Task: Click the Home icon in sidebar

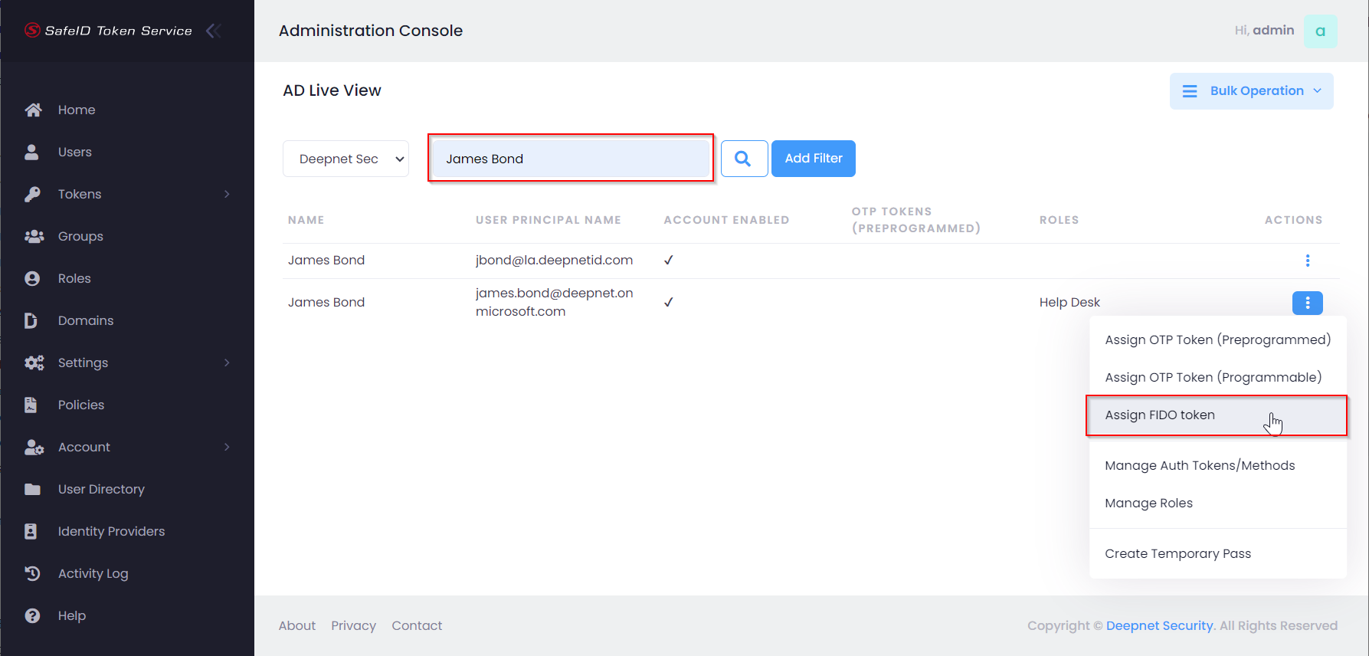Action: click(33, 110)
